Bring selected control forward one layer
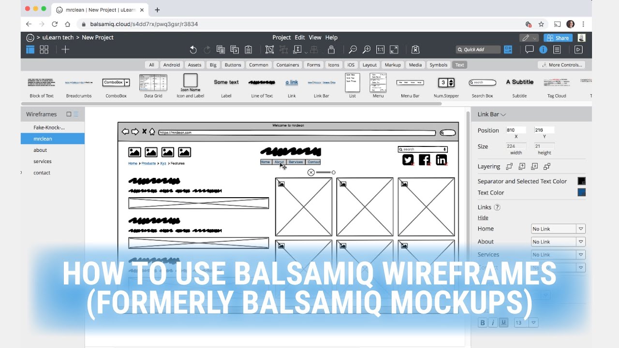The width and height of the screenshot is (619, 348). [x=522, y=166]
